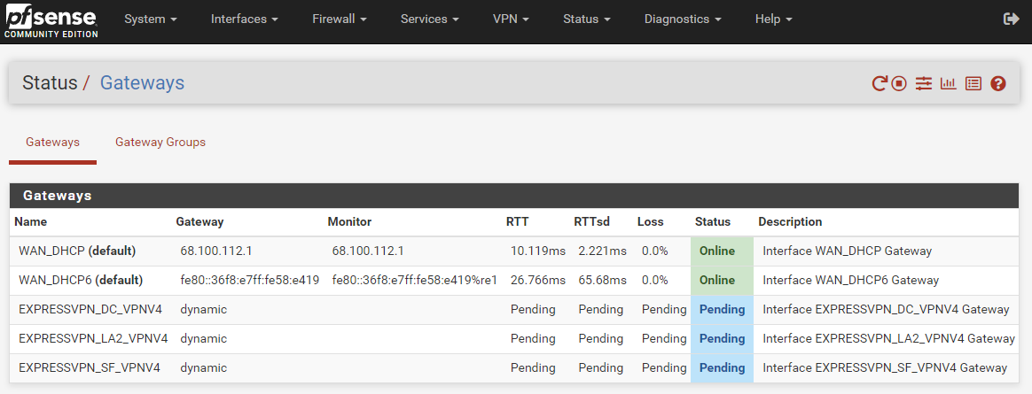Expand the Firewall dropdown
1032x394 pixels.
tap(339, 19)
